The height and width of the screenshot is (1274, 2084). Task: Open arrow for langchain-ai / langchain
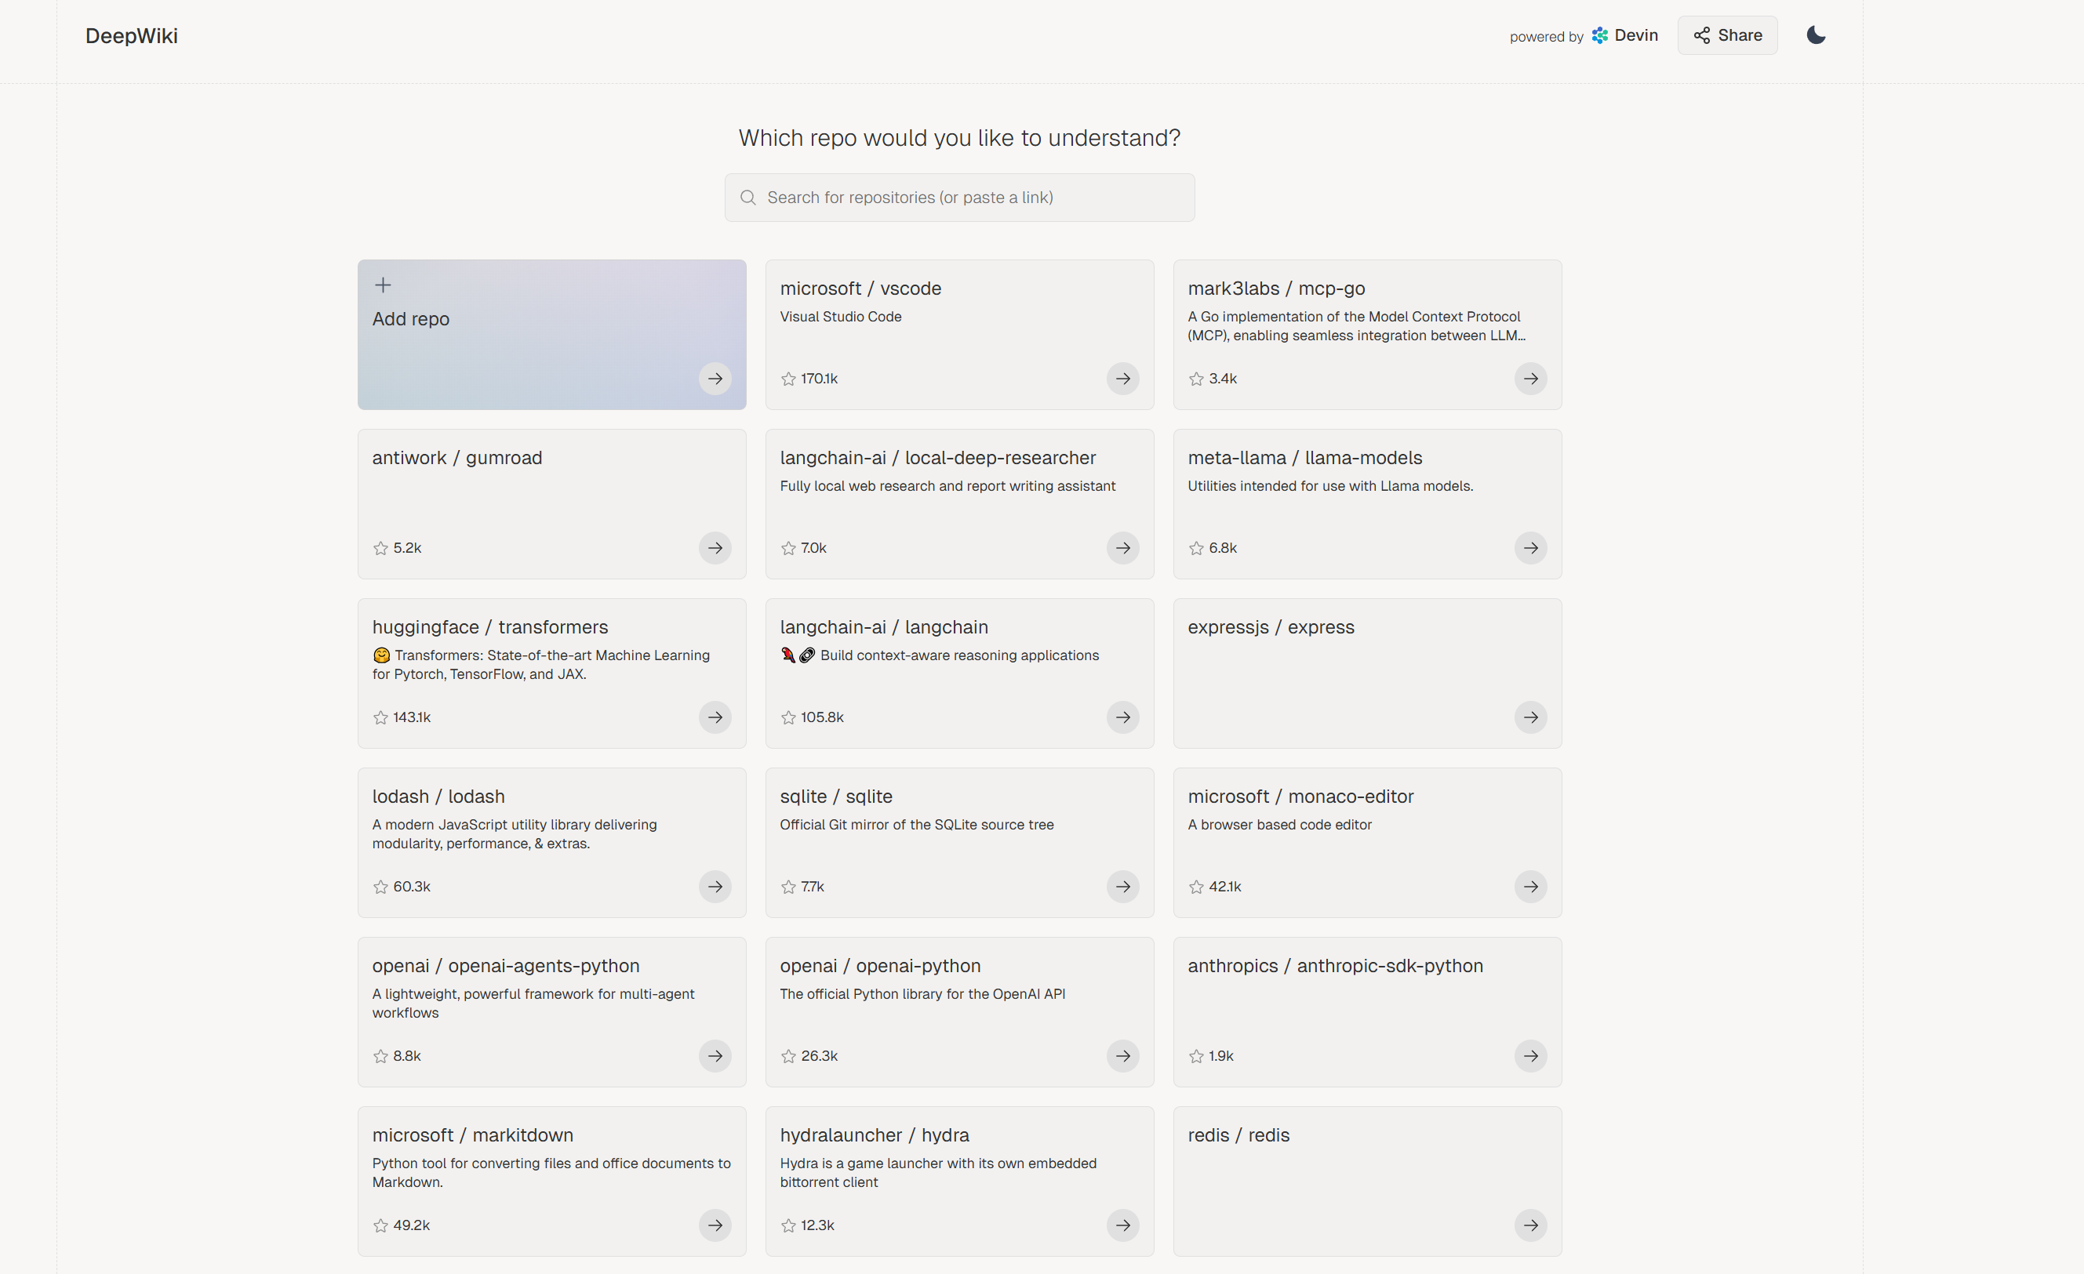(x=1122, y=717)
